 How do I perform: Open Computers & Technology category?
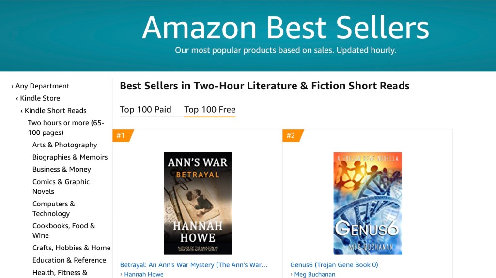point(53,209)
